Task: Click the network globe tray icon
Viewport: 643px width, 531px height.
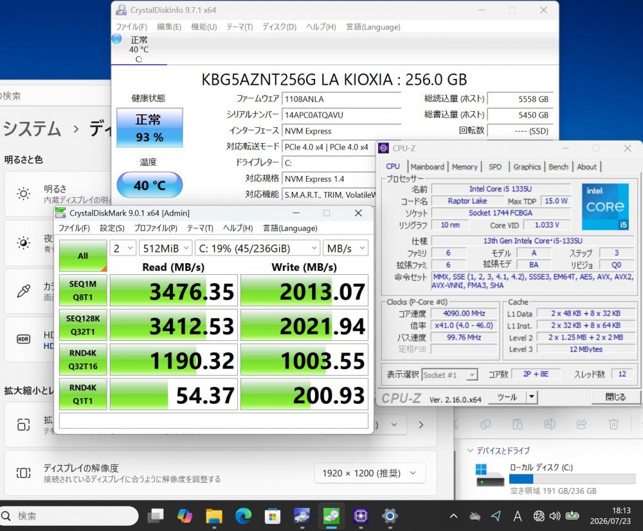Action: (539, 516)
